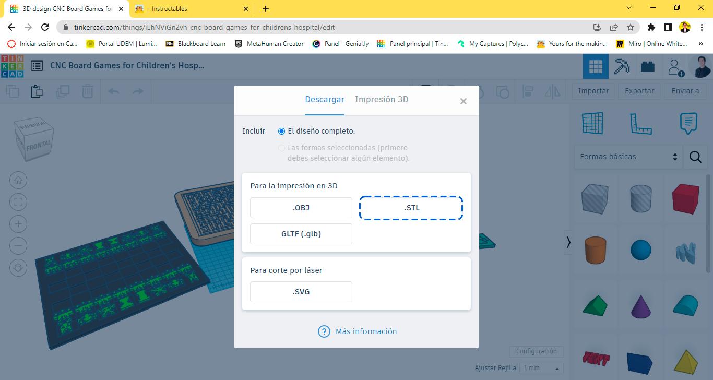Screen dimensions: 713x380
Task: Open the Chrome extensions puzzle icon
Action: [651, 27]
